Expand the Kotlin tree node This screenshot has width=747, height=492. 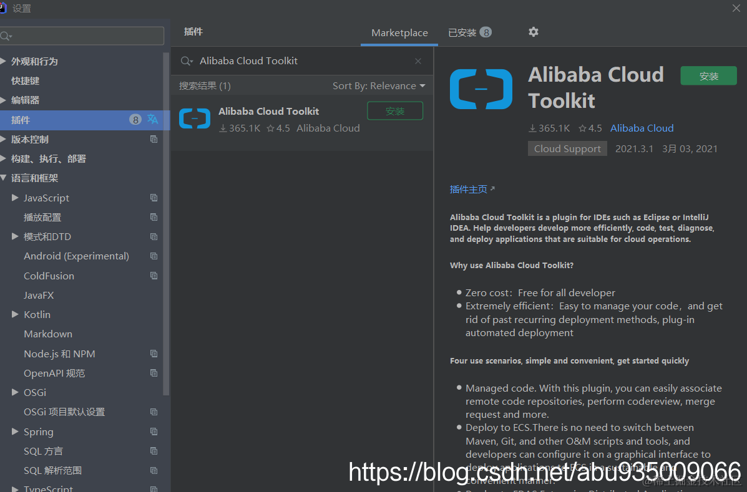coord(15,314)
